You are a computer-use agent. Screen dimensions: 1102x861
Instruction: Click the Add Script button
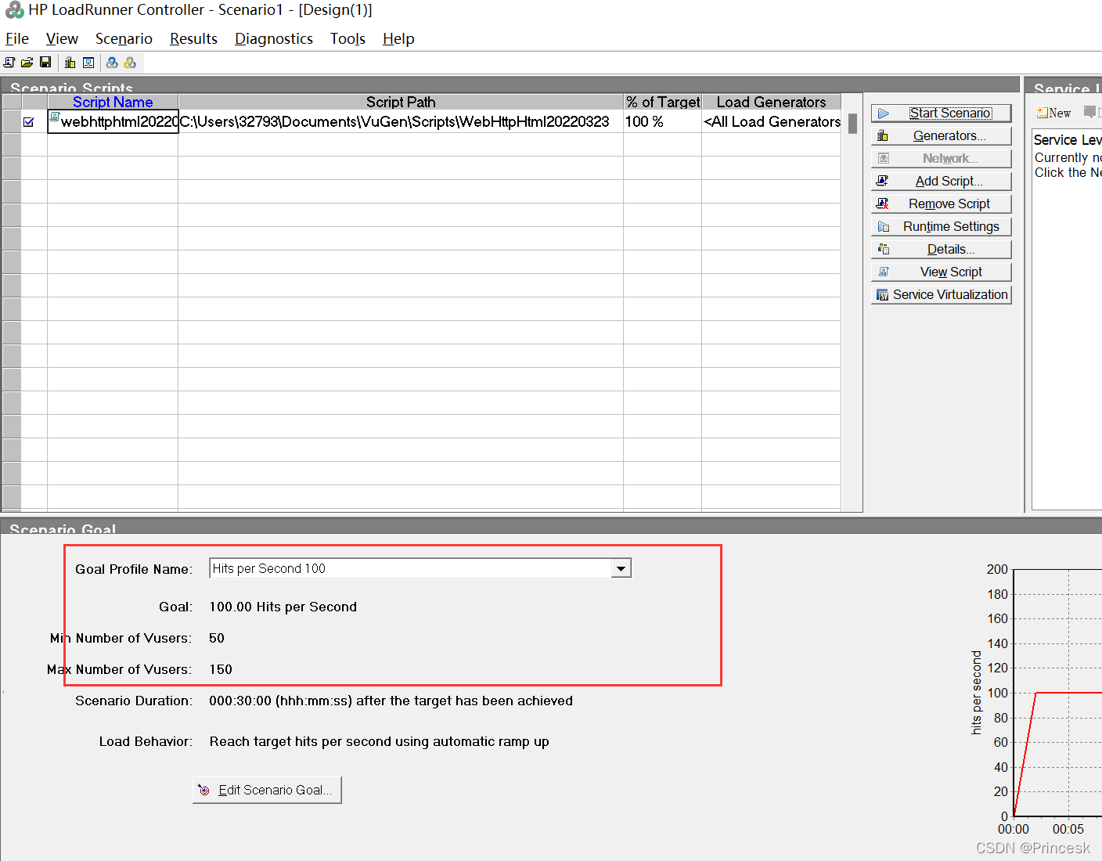[x=941, y=182]
